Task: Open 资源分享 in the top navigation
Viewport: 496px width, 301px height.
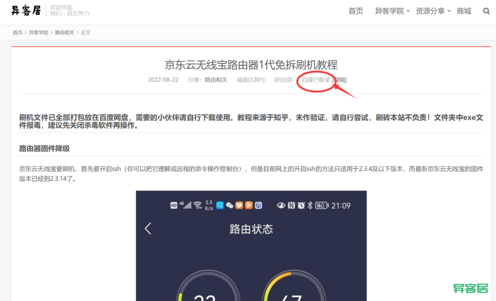Action: coord(430,11)
